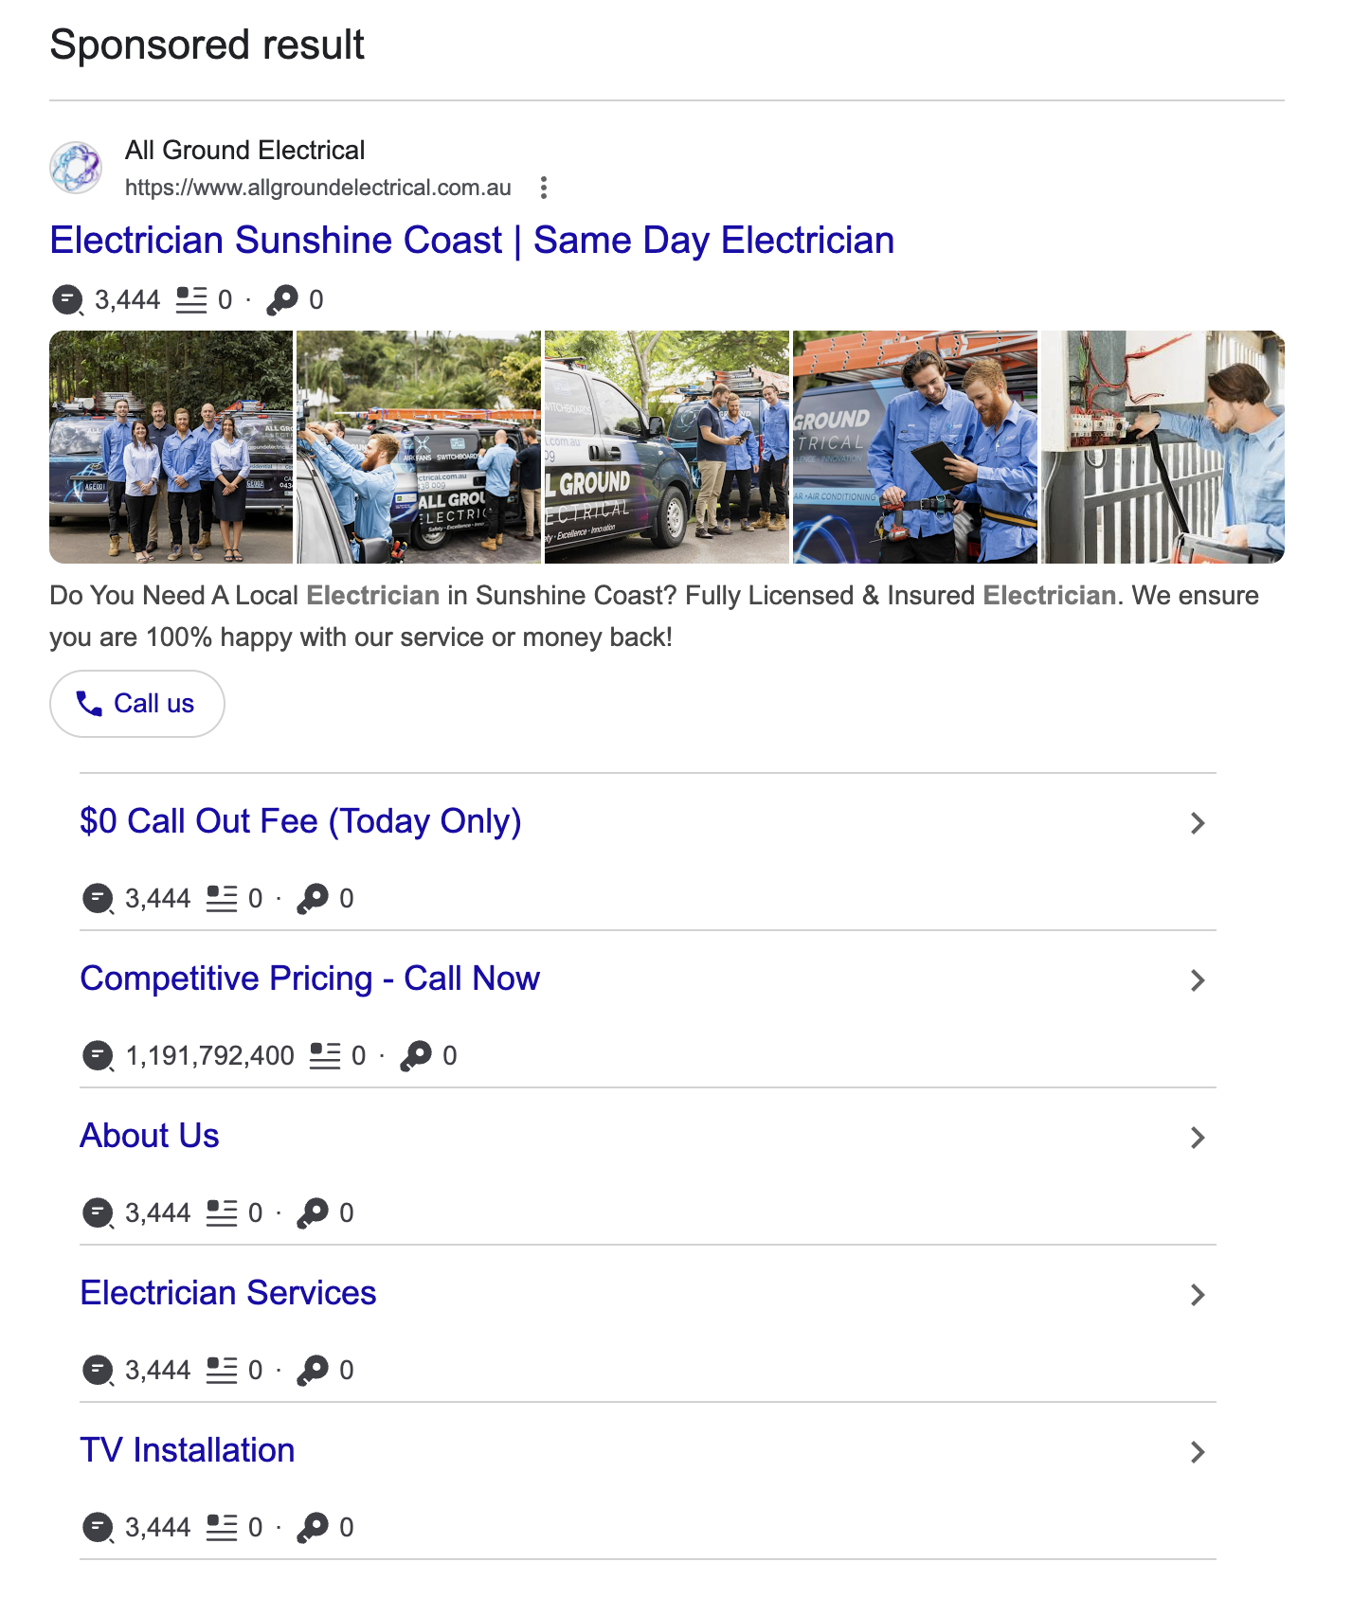This screenshot has width=1370, height=1616.
Task: Expand the About Us sitelink chevron
Action: (x=1198, y=1136)
